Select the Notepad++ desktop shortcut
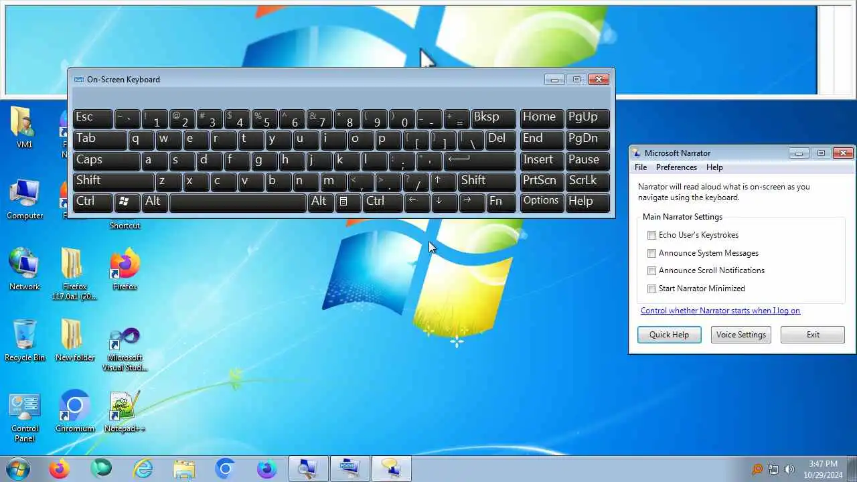The image size is (857, 482). (x=125, y=410)
